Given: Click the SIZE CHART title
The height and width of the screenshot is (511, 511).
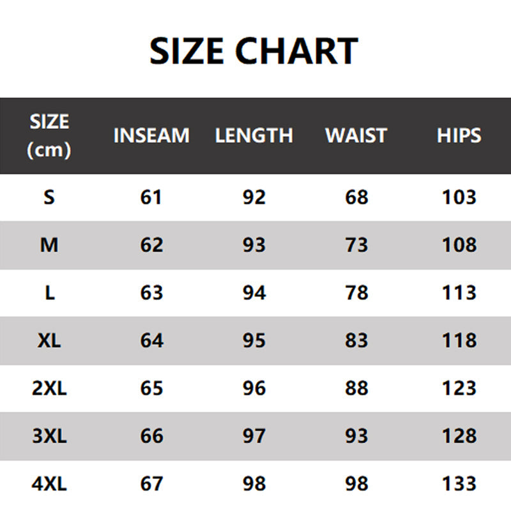Looking at the screenshot, I should [254, 51].
